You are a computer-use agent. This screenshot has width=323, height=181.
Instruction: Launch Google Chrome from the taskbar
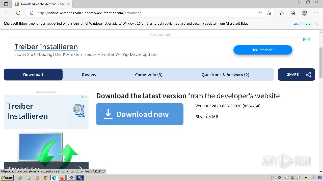pos(46,178)
